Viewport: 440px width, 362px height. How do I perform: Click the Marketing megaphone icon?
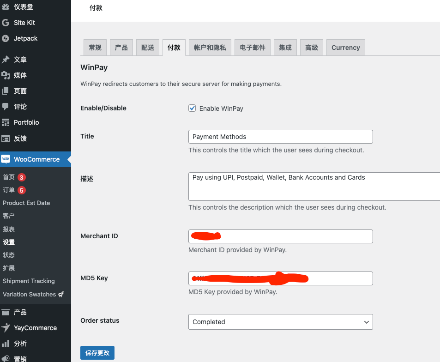[6, 359]
